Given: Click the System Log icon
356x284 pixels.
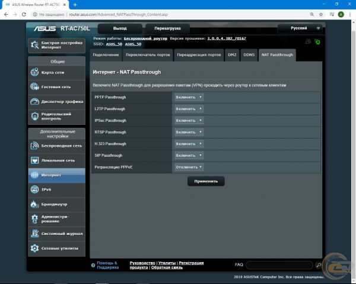Looking at the screenshot, I should pos(35,234).
